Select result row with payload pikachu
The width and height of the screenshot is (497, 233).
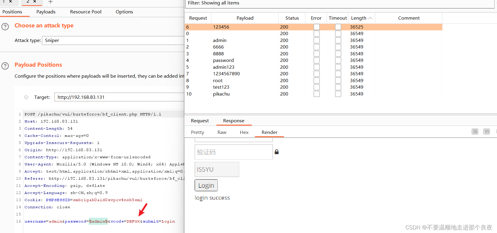click(x=313, y=94)
